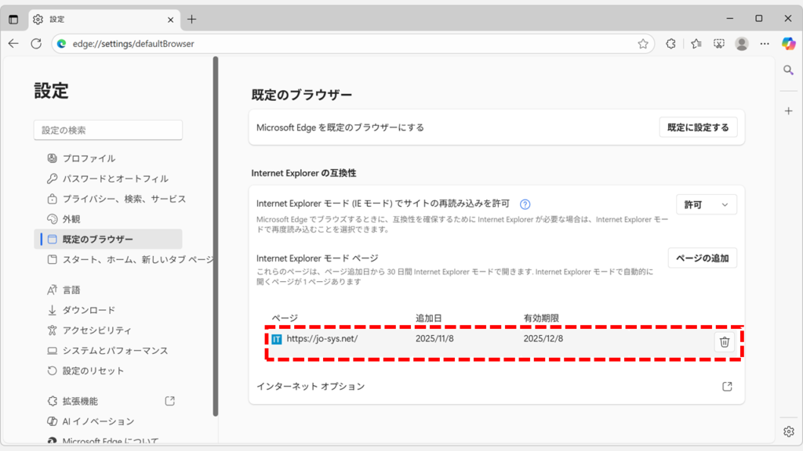Open the Settings and more menu
Screen dimensions: 803x451
tap(765, 44)
